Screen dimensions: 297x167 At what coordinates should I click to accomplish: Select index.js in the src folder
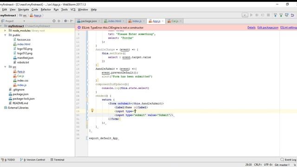coord(22,85)
